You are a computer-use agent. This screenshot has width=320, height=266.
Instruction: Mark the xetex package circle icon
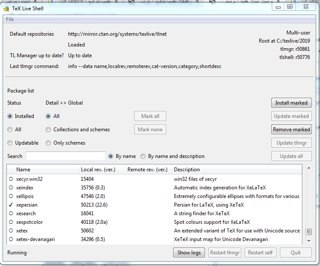coord(11,231)
